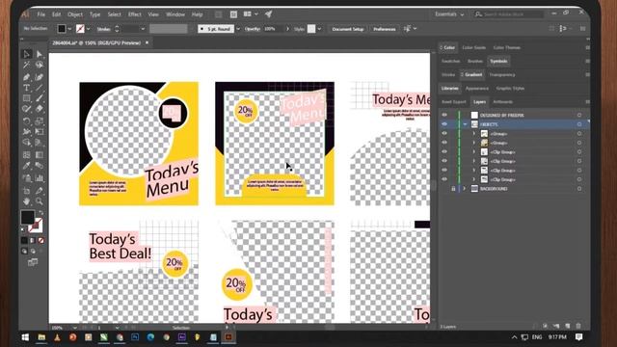Select the Type tool
Image resolution: width=617 pixels, height=347 pixels.
(27, 88)
